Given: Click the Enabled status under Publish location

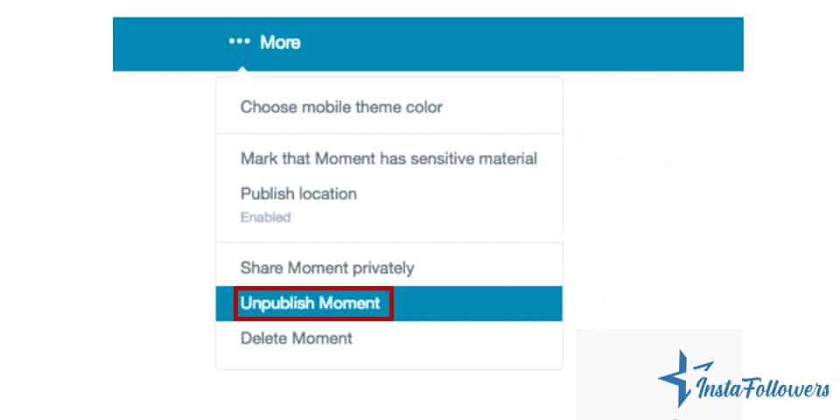Looking at the screenshot, I should (x=265, y=217).
